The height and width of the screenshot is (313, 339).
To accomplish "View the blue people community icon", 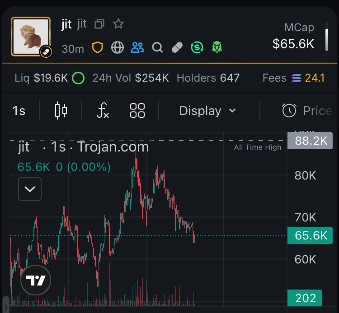I will tap(137, 47).
